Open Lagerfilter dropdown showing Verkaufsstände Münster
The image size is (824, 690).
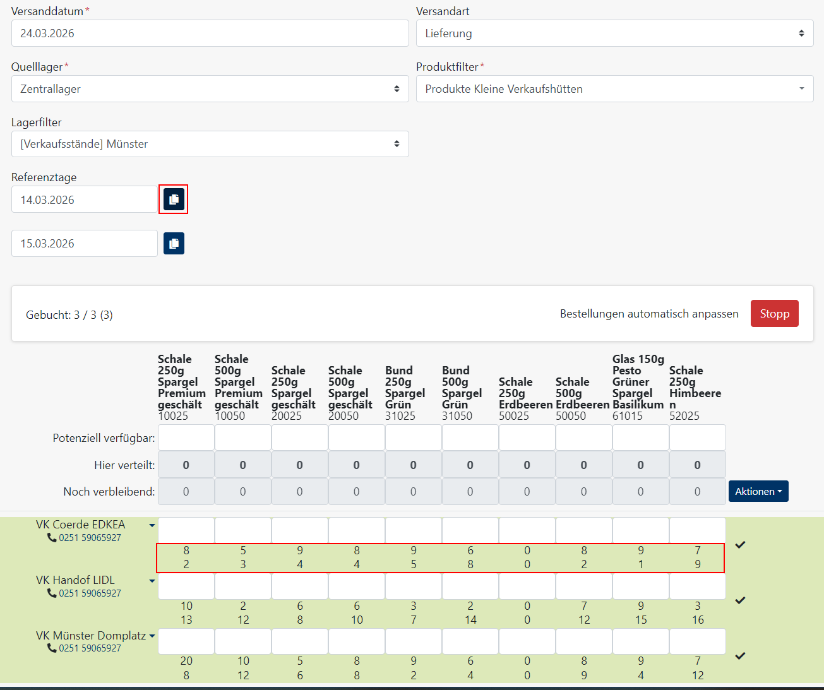[x=210, y=144]
